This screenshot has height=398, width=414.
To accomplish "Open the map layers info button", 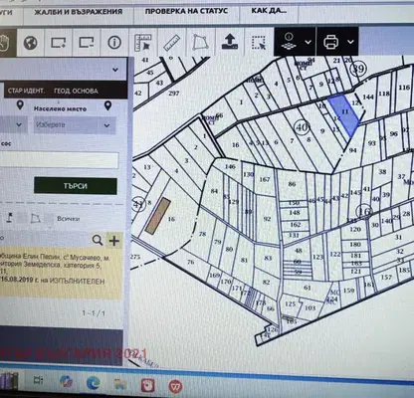I will click(x=289, y=42).
